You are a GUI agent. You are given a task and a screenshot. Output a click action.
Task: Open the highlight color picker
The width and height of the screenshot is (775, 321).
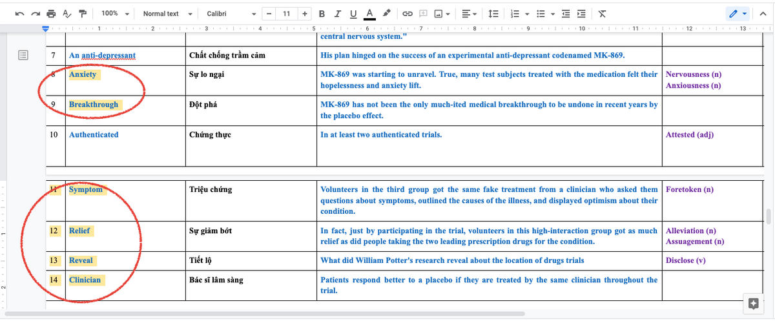click(386, 14)
